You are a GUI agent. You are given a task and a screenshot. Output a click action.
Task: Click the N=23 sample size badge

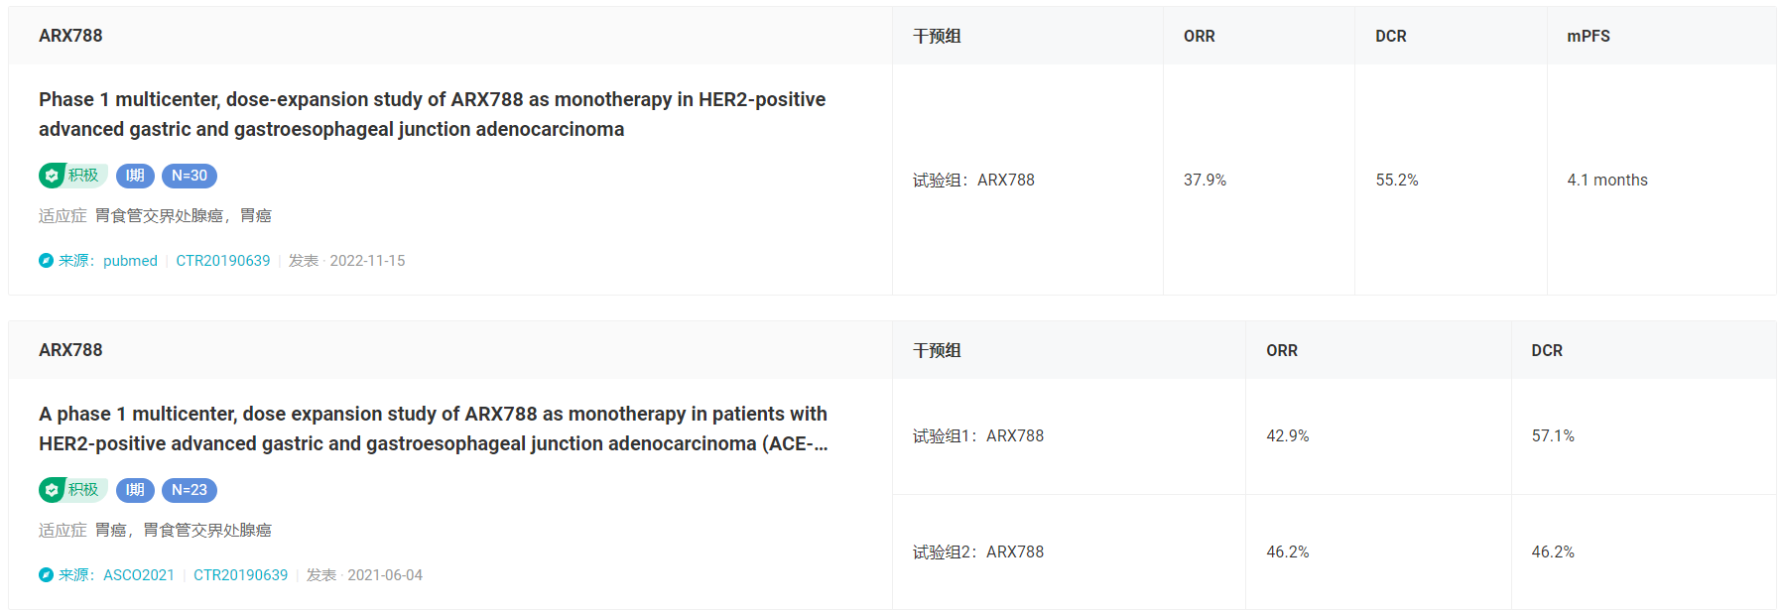(190, 490)
